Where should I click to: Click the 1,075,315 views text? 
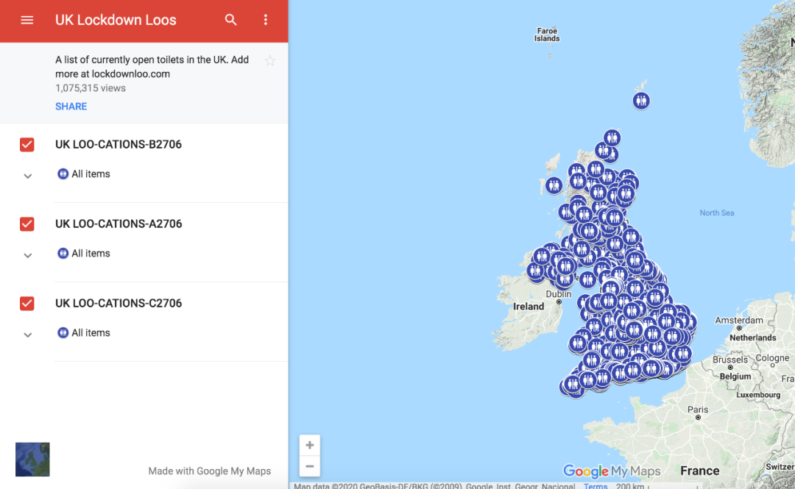tap(91, 88)
